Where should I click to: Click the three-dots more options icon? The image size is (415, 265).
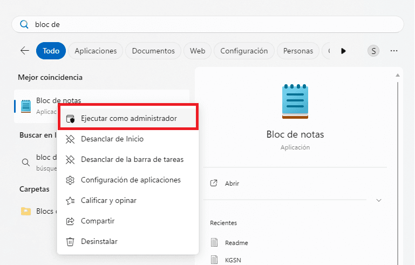click(394, 51)
